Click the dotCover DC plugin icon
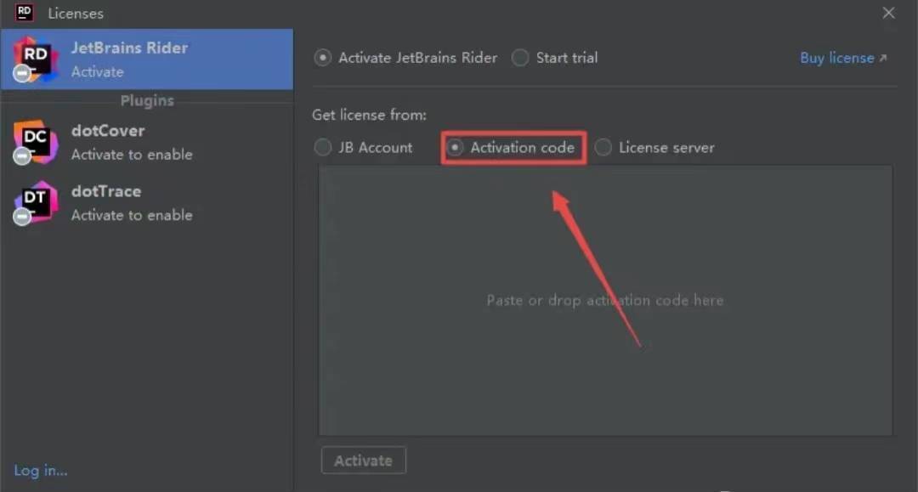 click(35, 142)
